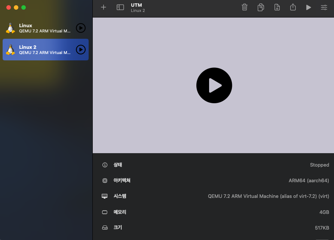Click the 크기 label
This screenshot has width=334, height=240.
point(118,228)
